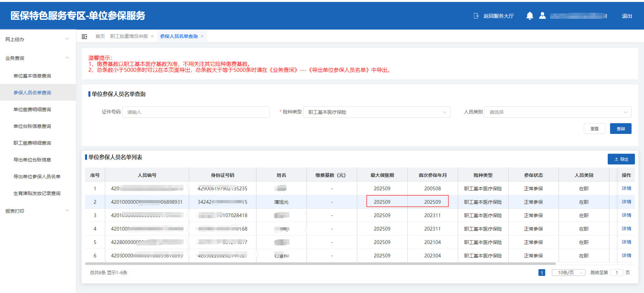Click the notification bell icon
Viewport: 644px width, 293px height.
530,16
